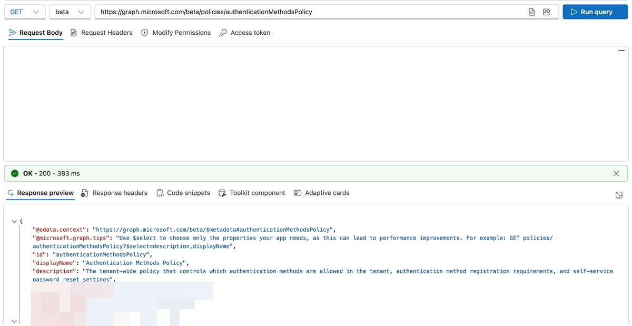The height and width of the screenshot is (326, 632).
Task: Click the Code snippets icon
Action: (x=160, y=193)
